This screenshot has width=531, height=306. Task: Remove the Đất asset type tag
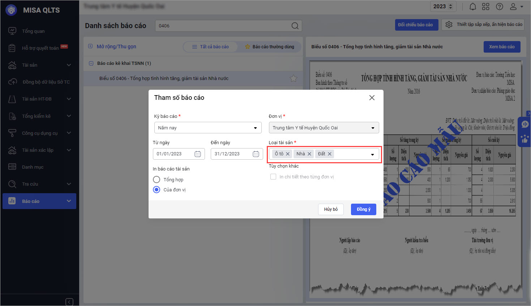click(x=330, y=154)
